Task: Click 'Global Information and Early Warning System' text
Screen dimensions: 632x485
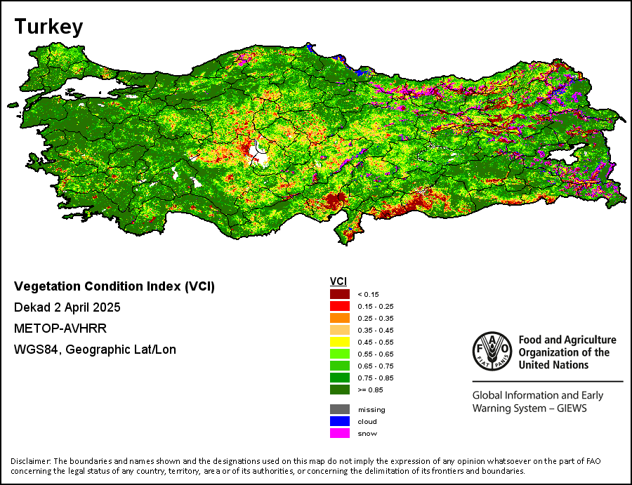Action: pyautogui.click(x=538, y=401)
